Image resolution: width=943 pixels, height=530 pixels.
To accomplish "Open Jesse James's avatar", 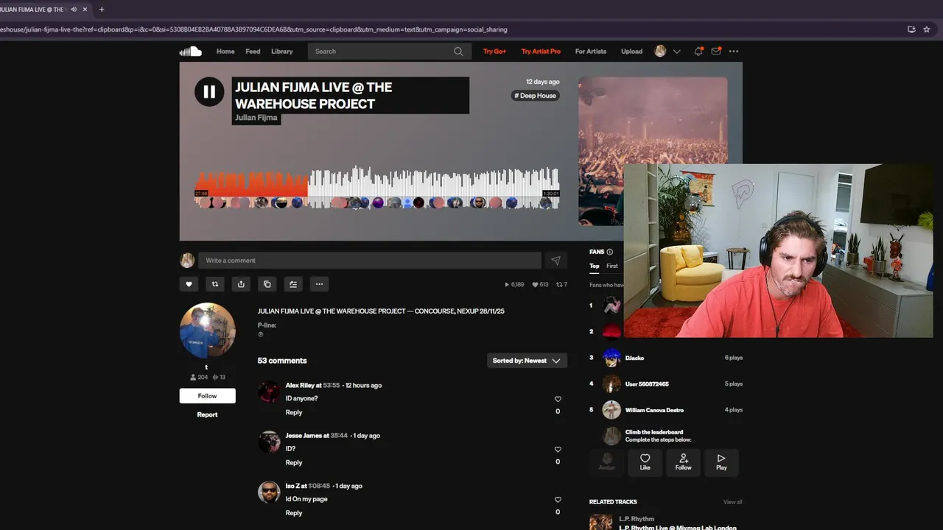I will (269, 442).
